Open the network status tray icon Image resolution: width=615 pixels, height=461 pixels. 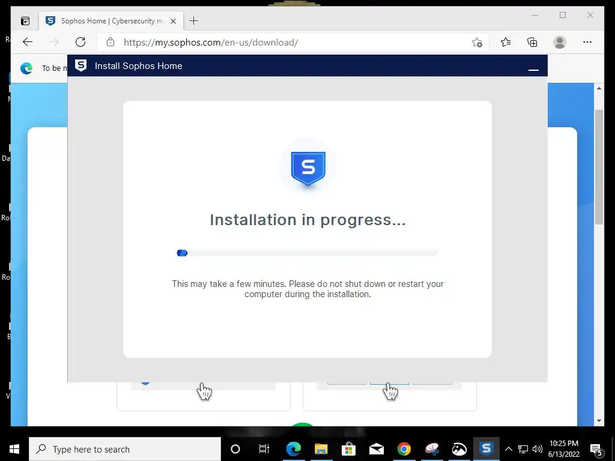(523, 449)
